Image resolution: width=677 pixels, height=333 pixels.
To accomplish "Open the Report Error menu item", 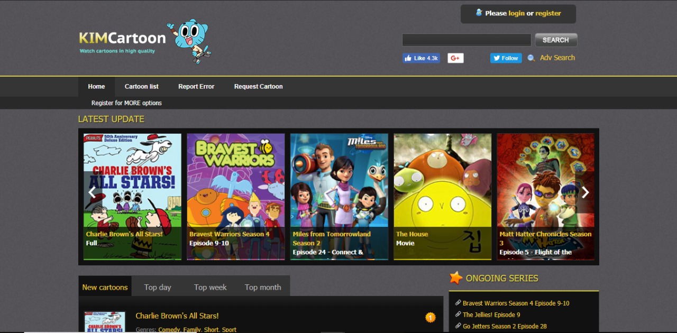I will pos(196,86).
